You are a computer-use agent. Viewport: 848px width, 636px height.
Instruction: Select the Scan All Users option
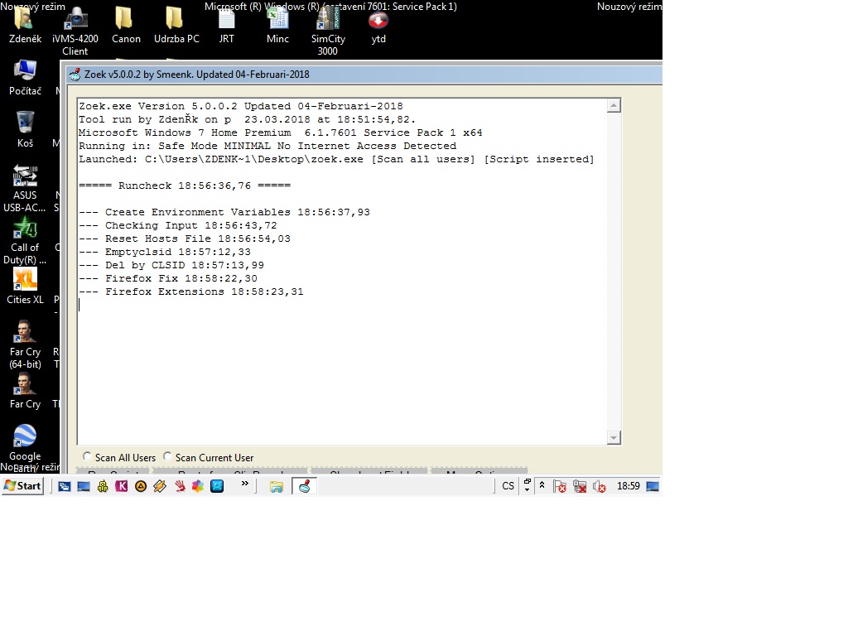point(119,457)
